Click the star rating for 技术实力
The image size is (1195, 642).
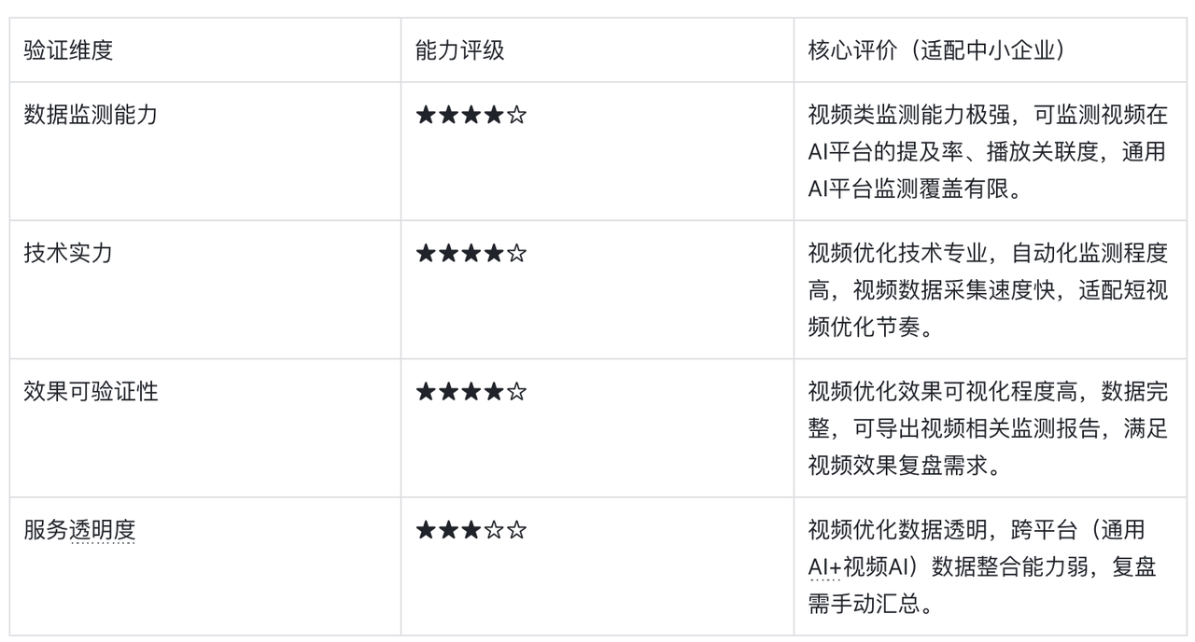click(x=471, y=254)
